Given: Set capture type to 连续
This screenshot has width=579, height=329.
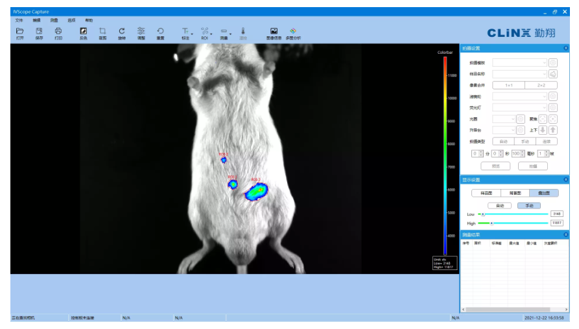Looking at the screenshot, I should tap(547, 142).
